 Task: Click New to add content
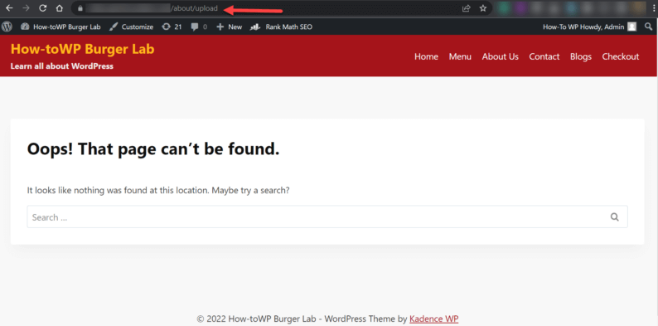pyautogui.click(x=229, y=27)
